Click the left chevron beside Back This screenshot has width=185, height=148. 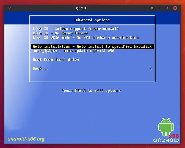click(x=151, y=69)
